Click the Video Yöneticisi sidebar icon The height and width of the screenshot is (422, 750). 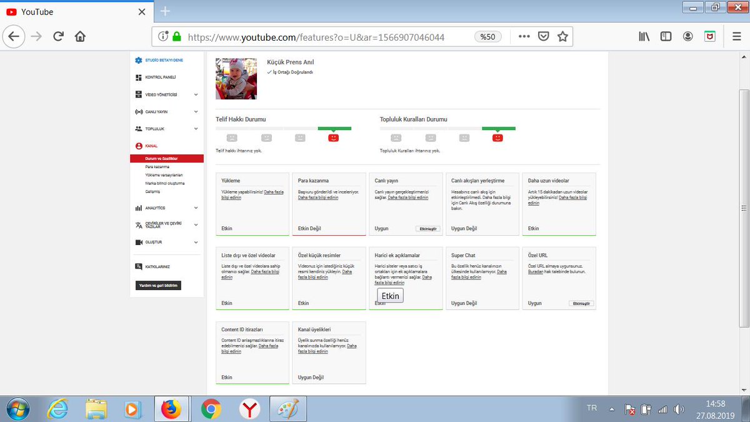pos(139,94)
